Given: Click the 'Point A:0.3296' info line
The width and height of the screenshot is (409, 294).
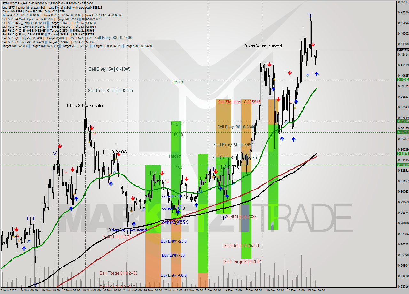Looking at the screenshot, I should (33, 11).
